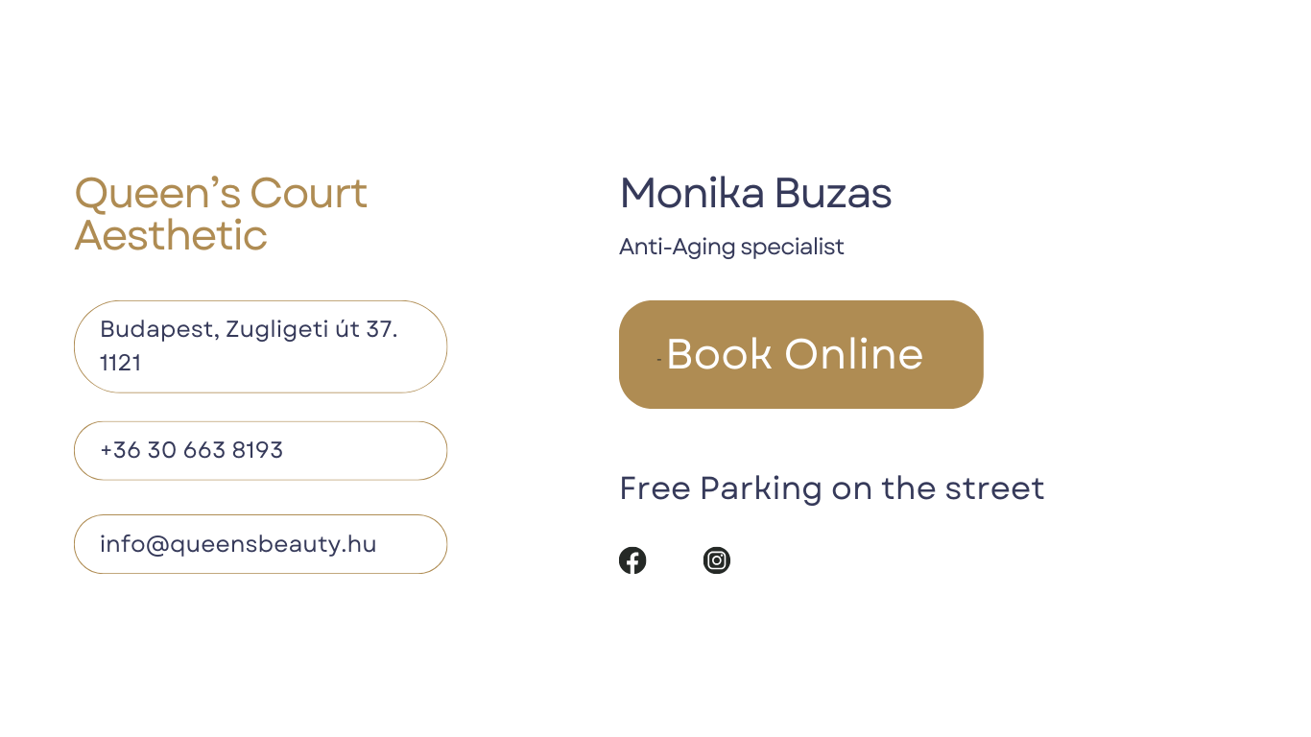Click the word "Online" on the gold button

click(x=854, y=354)
